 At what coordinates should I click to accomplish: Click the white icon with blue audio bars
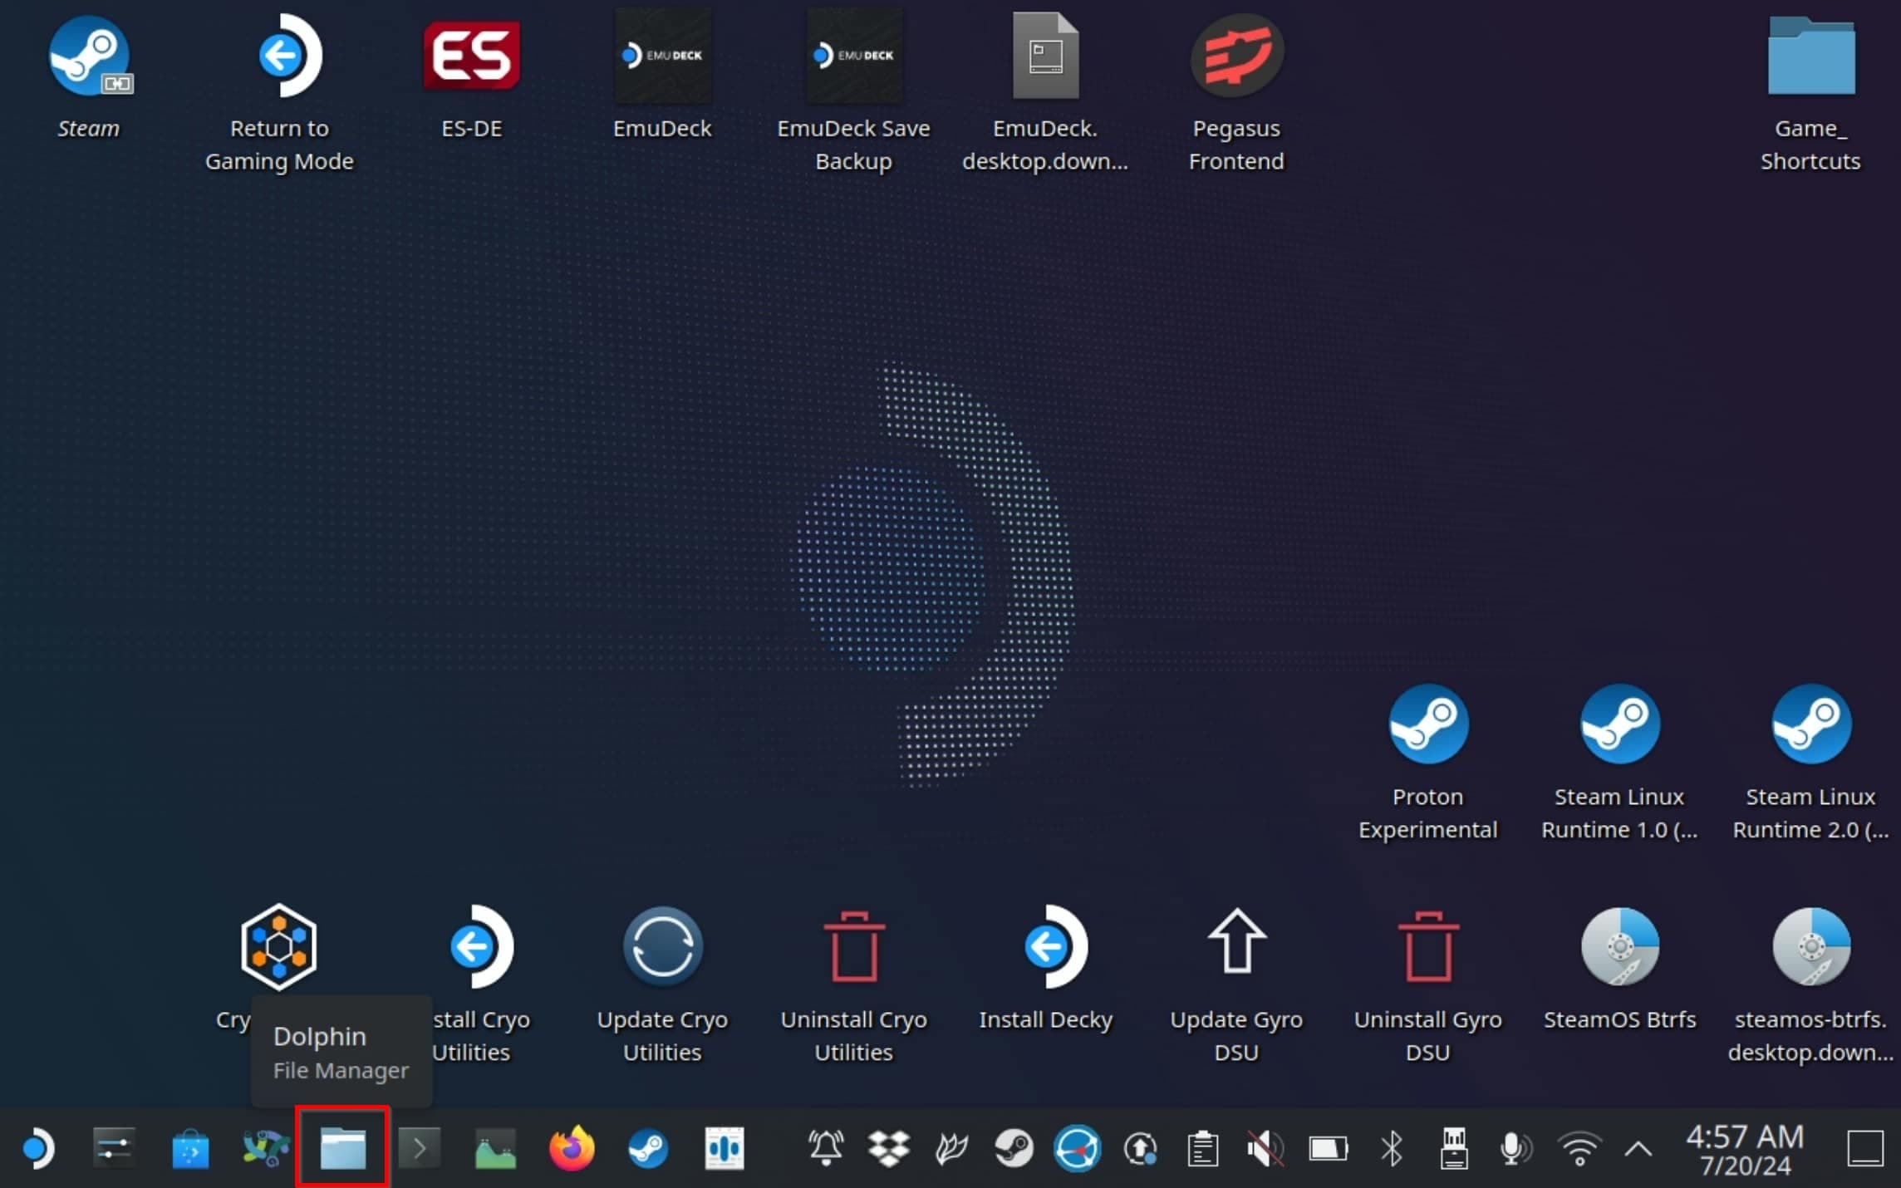tap(724, 1149)
